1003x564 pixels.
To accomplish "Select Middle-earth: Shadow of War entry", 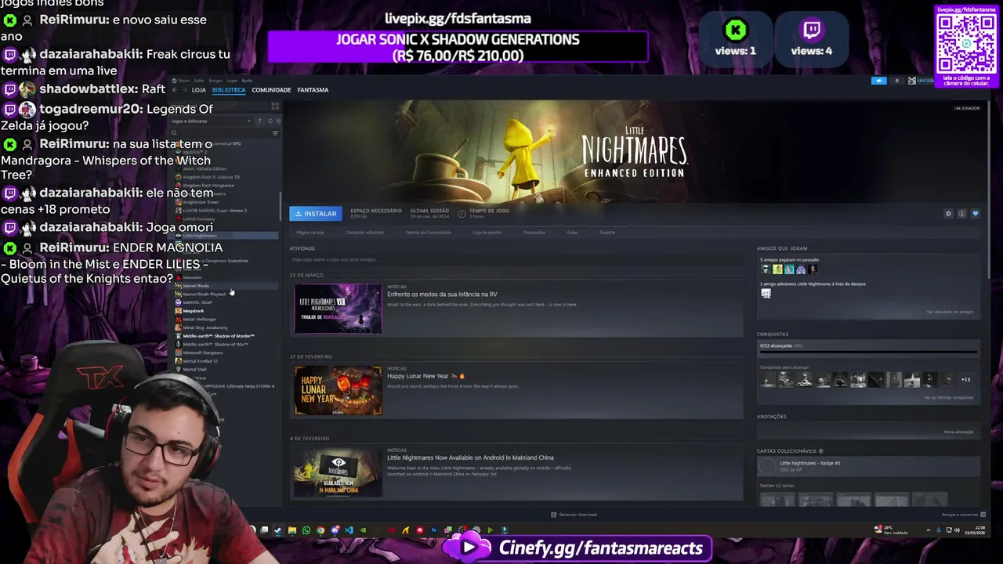I will (x=212, y=345).
